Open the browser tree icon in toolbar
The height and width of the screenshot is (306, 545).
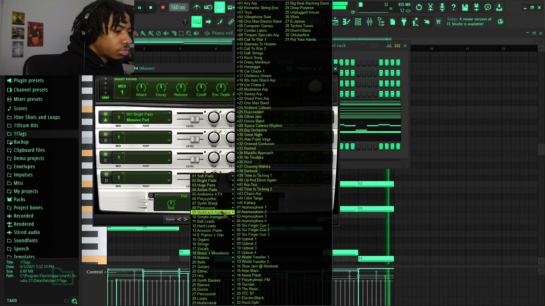click(x=381, y=22)
